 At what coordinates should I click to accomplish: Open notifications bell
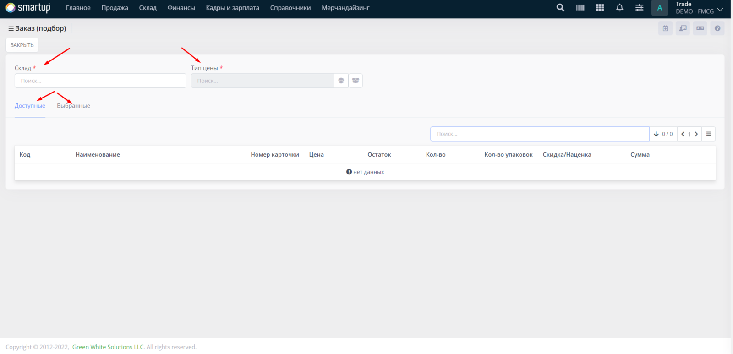point(619,8)
